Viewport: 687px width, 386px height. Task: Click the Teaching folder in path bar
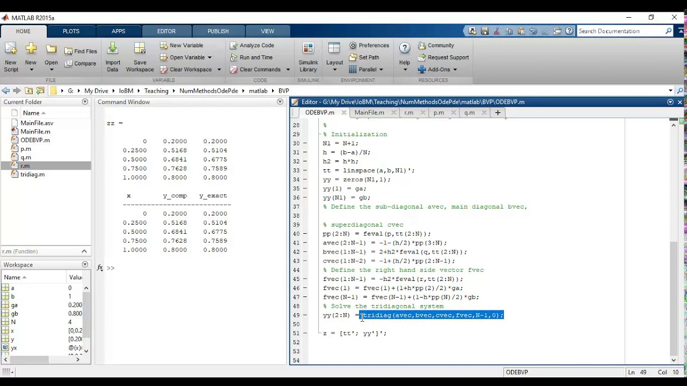tap(156, 91)
